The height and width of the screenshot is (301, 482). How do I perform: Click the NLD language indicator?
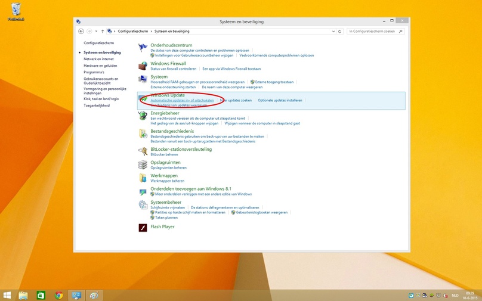pyautogui.click(x=455, y=296)
